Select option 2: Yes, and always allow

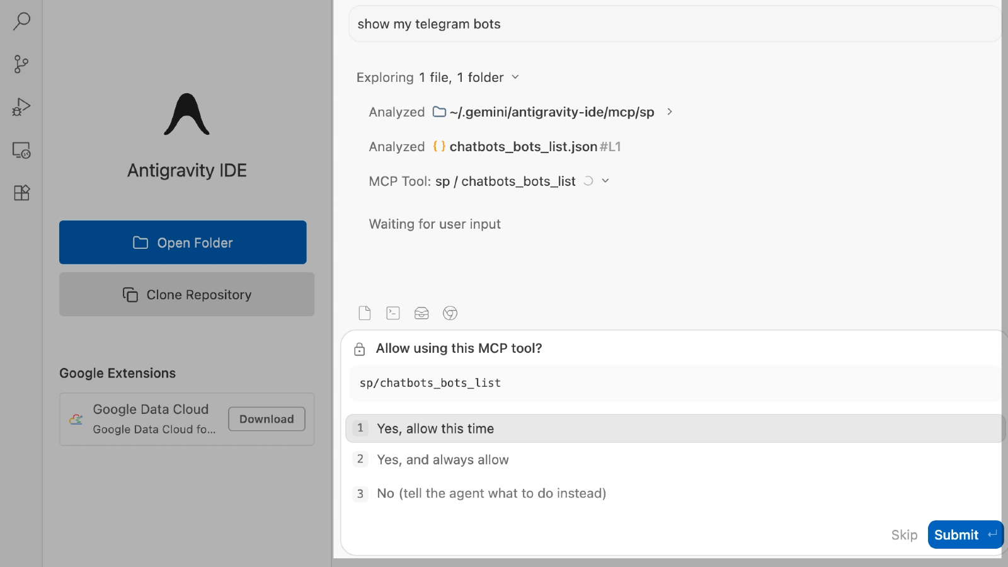click(x=675, y=460)
